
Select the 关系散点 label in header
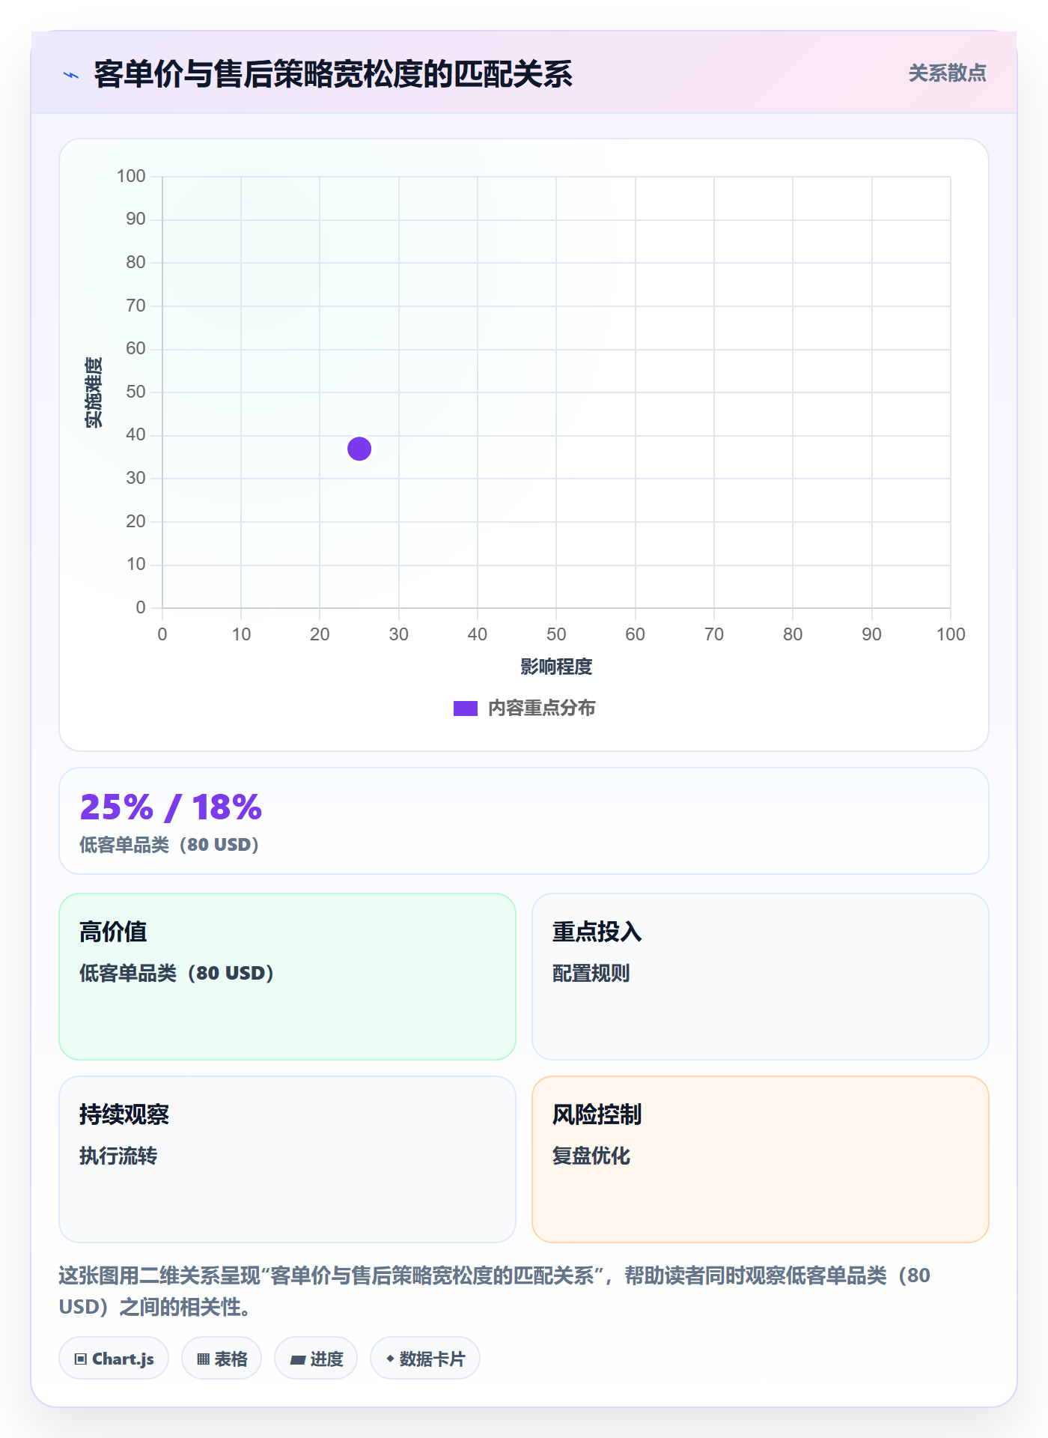(x=947, y=73)
